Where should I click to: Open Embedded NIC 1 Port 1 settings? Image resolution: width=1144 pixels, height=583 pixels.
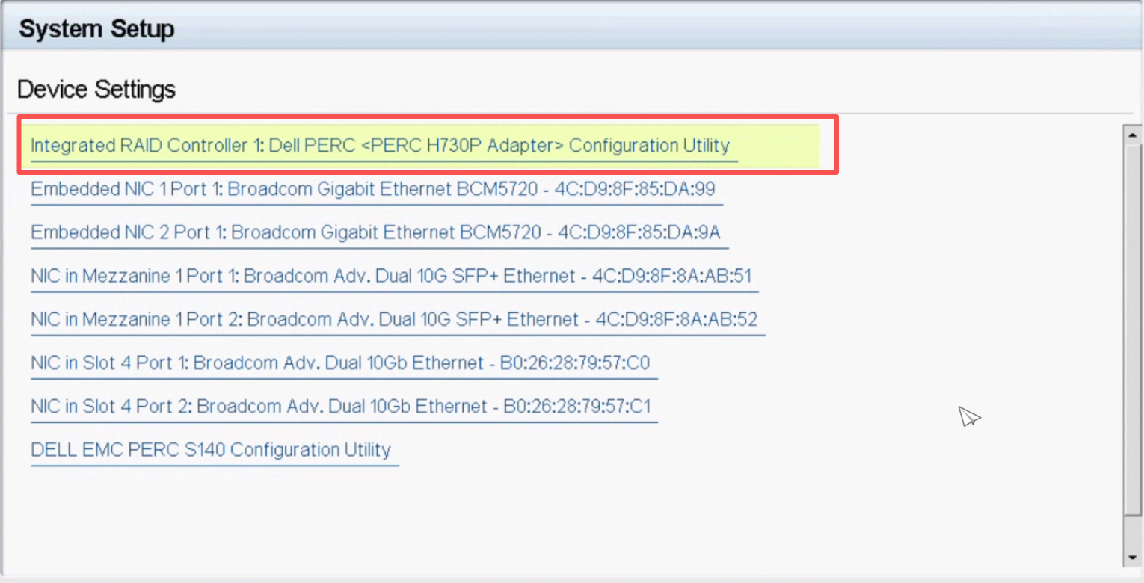tap(372, 189)
